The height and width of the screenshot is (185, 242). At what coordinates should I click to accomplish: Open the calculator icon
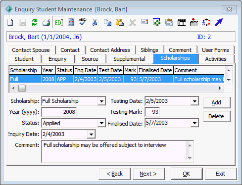tap(71, 22)
